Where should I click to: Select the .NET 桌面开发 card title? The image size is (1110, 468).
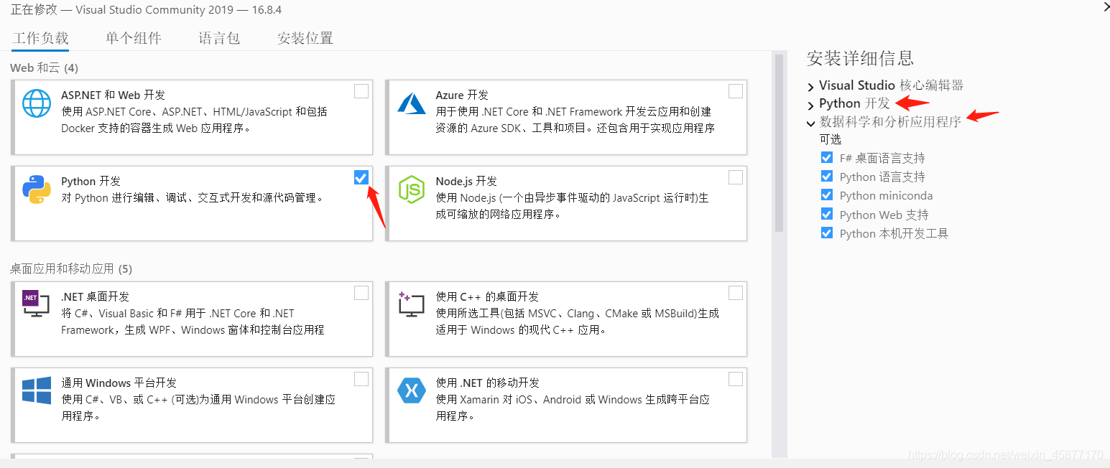(x=95, y=296)
